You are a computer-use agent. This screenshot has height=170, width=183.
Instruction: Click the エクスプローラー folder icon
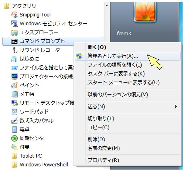pyautogui.click(x=14, y=32)
